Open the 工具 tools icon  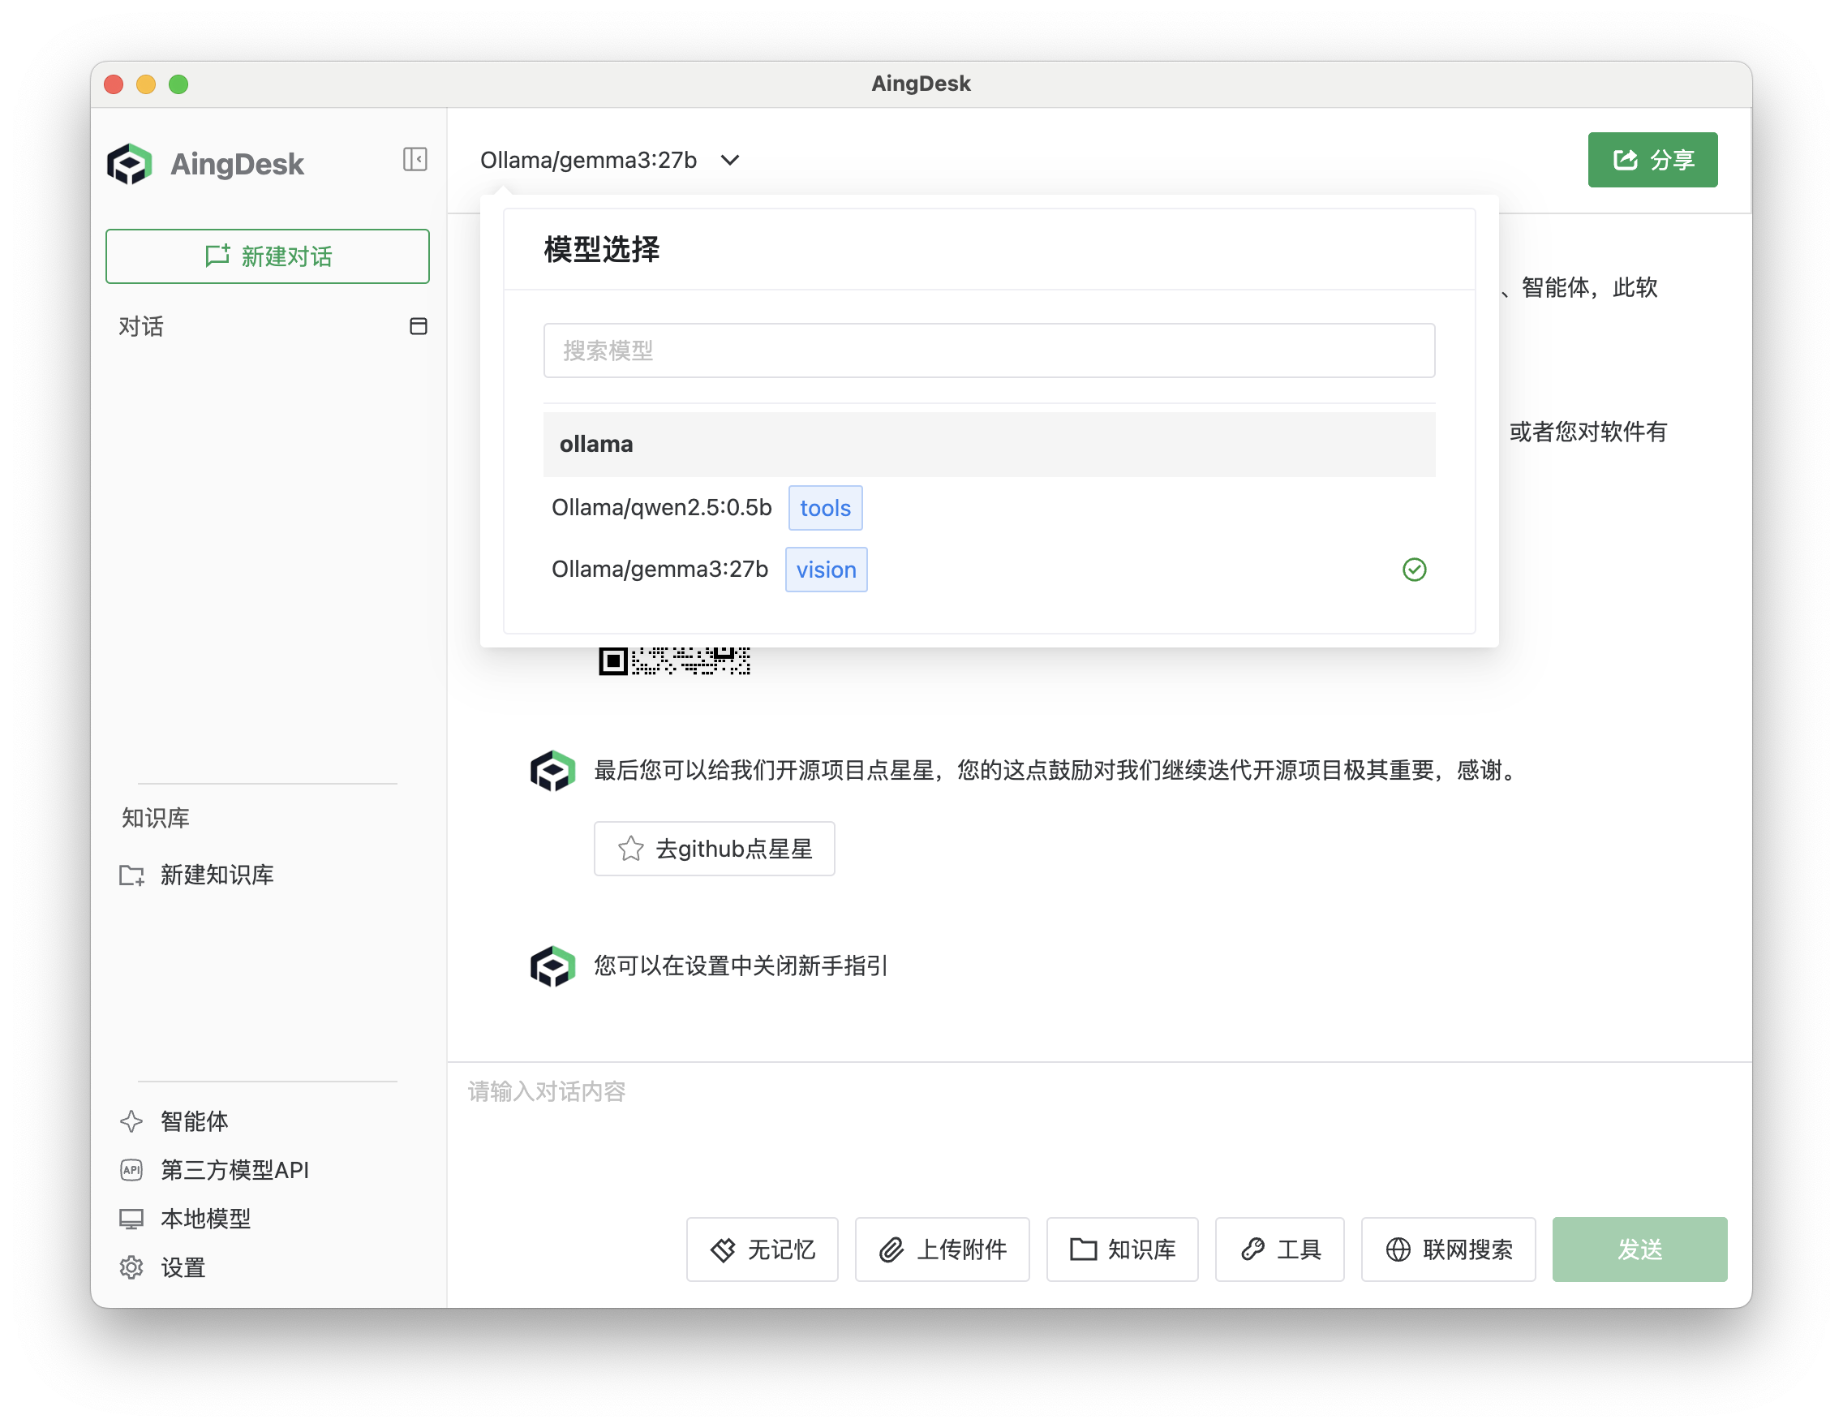coord(1254,1250)
